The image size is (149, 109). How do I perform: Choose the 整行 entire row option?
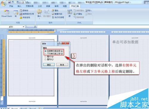[x=49, y=57]
